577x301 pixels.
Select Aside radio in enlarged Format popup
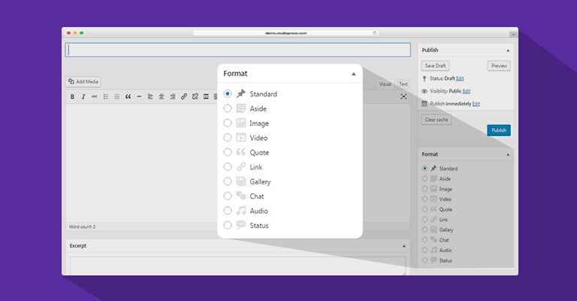228,108
